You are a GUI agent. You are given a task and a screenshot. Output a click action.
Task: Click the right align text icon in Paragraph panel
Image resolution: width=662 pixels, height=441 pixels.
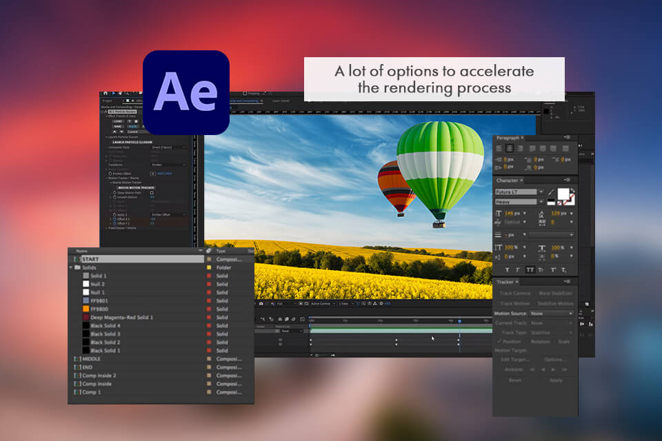(x=520, y=149)
